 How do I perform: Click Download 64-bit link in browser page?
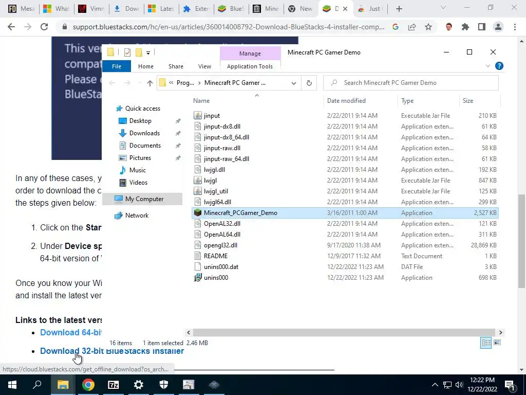[x=71, y=333]
